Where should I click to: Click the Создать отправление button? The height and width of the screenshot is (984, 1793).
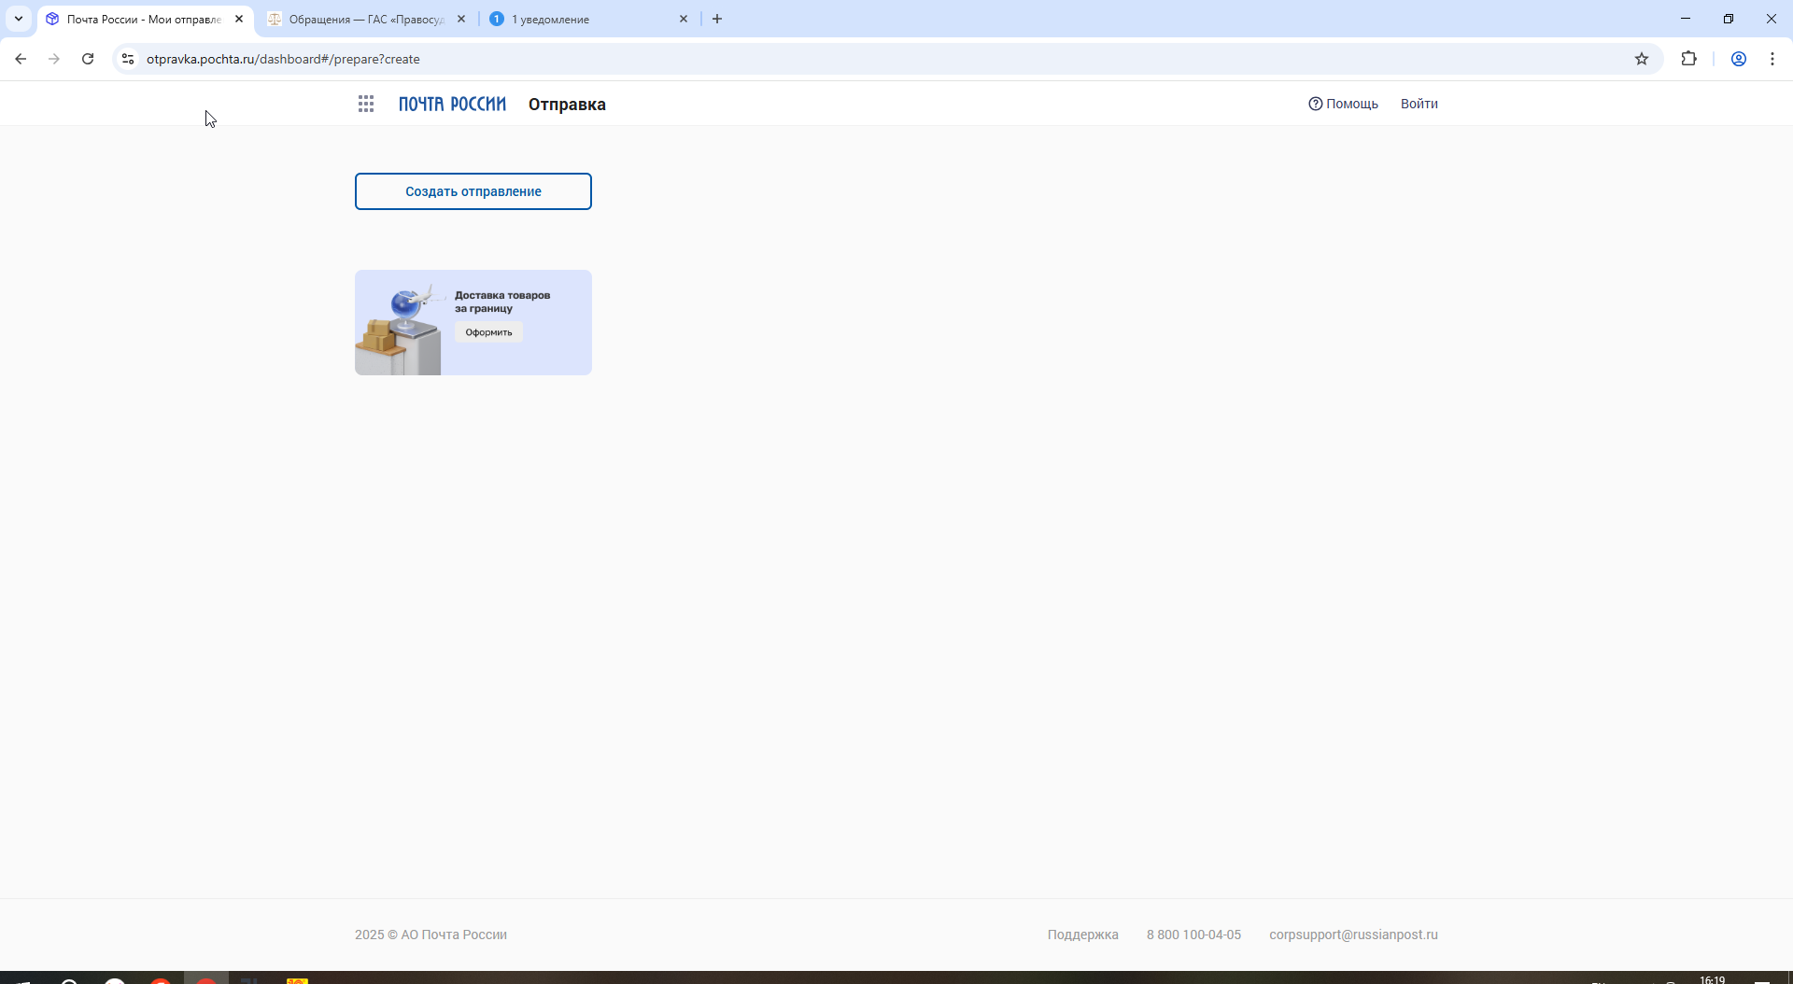[473, 191]
